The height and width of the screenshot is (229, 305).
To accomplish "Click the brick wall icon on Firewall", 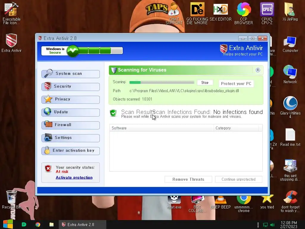I will [48, 124].
